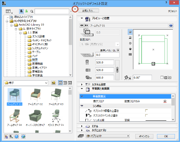Select the folder view mode icon
This screenshot has height=142, width=180.
pyautogui.click(x=21, y=11)
